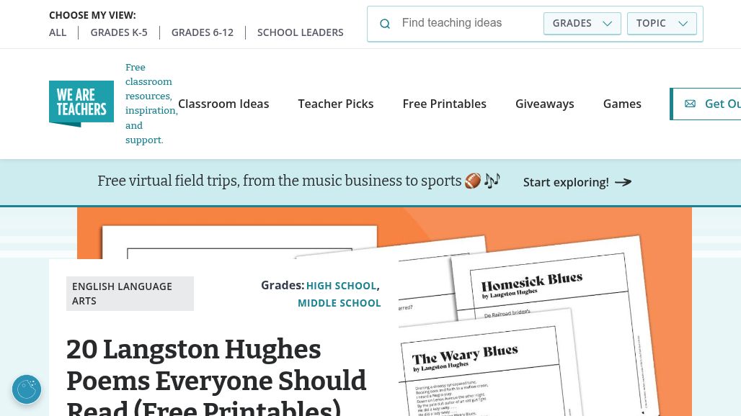
Task: Click the arrow next to Start exploring
Action: point(624,182)
